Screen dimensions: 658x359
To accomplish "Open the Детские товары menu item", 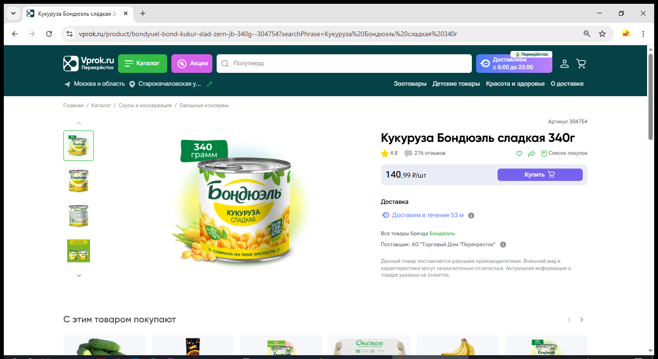I will pyautogui.click(x=456, y=84).
